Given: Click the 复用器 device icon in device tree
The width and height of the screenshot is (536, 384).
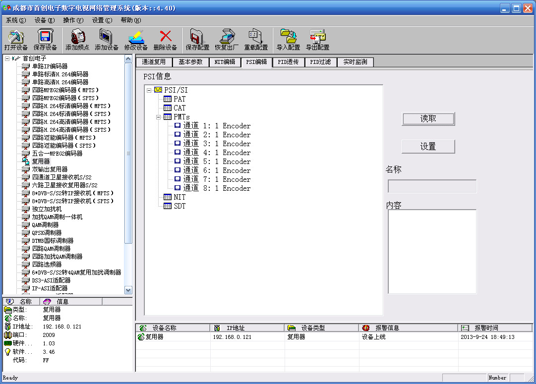Looking at the screenshot, I should (x=26, y=161).
